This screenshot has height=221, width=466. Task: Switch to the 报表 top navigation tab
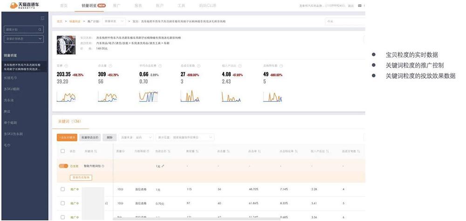coord(138,6)
